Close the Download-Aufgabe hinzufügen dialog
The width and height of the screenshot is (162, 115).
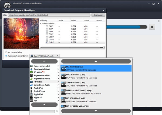point(104,11)
